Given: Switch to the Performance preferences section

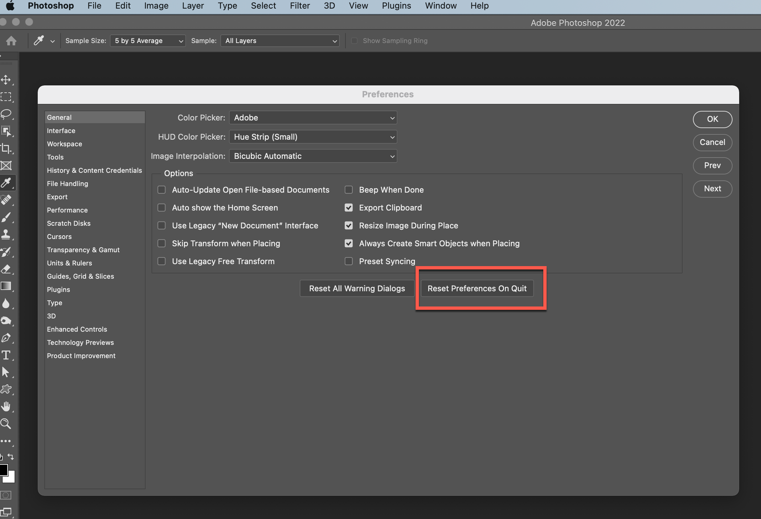Looking at the screenshot, I should (67, 210).
